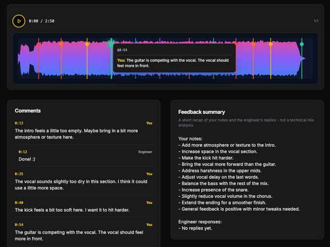This screenshot has width=330, height=247.
Task: Jump to 0:40 from the kick comment timestamp
Action: pos(19,203)
